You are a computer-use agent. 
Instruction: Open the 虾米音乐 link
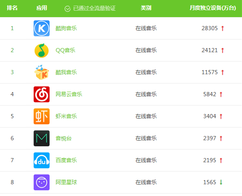(x=66, y=116)
